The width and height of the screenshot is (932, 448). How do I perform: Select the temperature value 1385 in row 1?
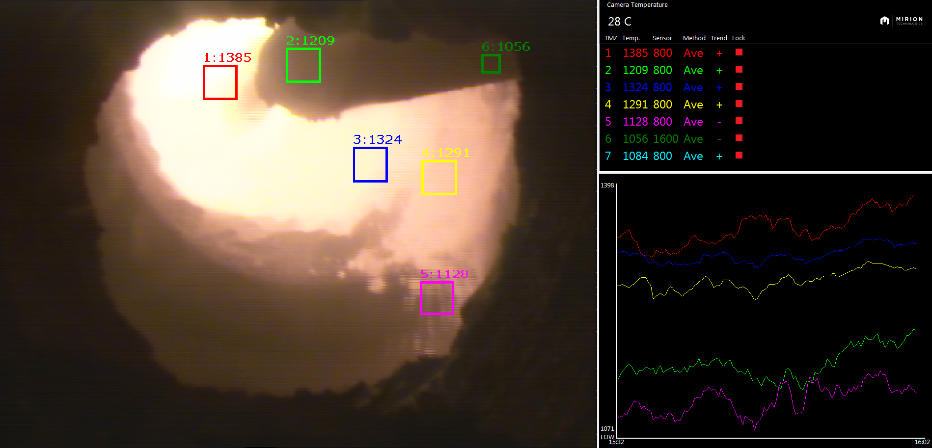point(635,53)
